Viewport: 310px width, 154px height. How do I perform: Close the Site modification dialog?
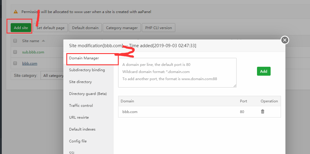pyautogui.click(x=285, y=40)
